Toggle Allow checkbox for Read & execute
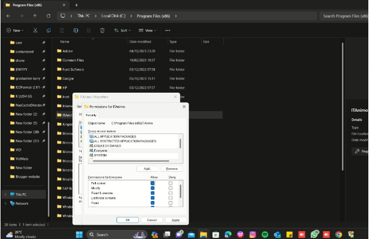370x239 pixels. click(x=153, y=193)
